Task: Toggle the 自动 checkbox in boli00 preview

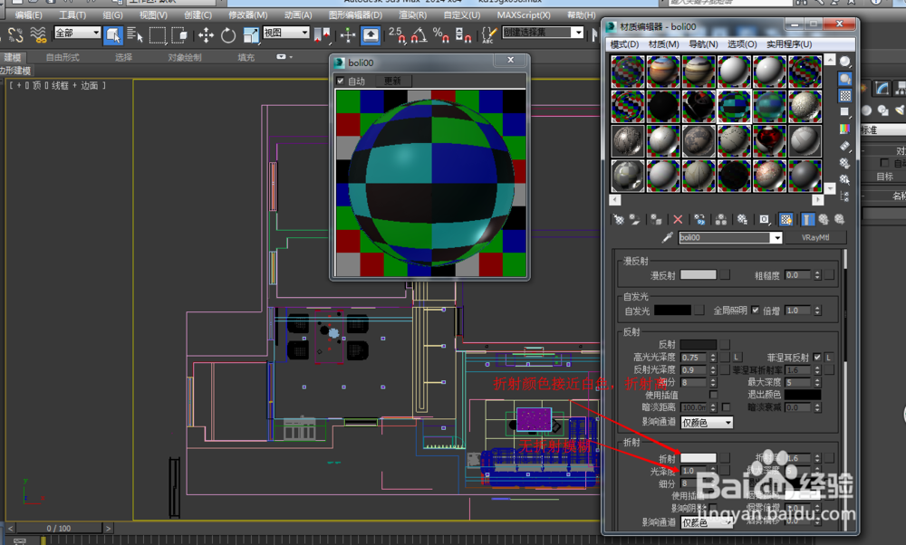Action: [x=341, y=81]
